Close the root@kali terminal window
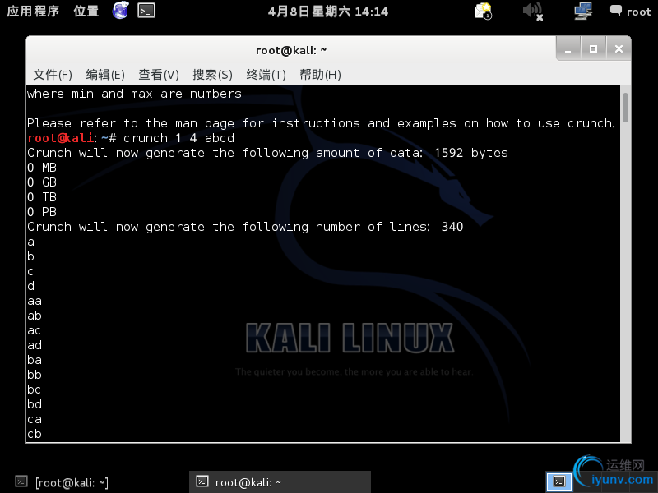 click(619, 49)
